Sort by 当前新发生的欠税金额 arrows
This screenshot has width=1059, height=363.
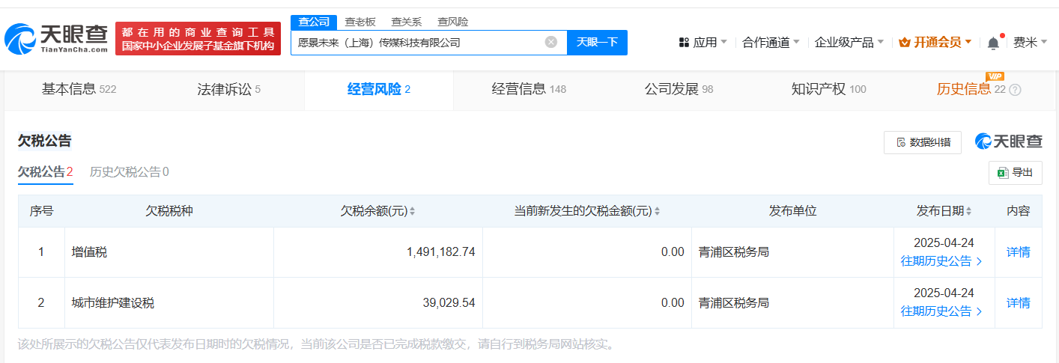[x=657, y=212]
